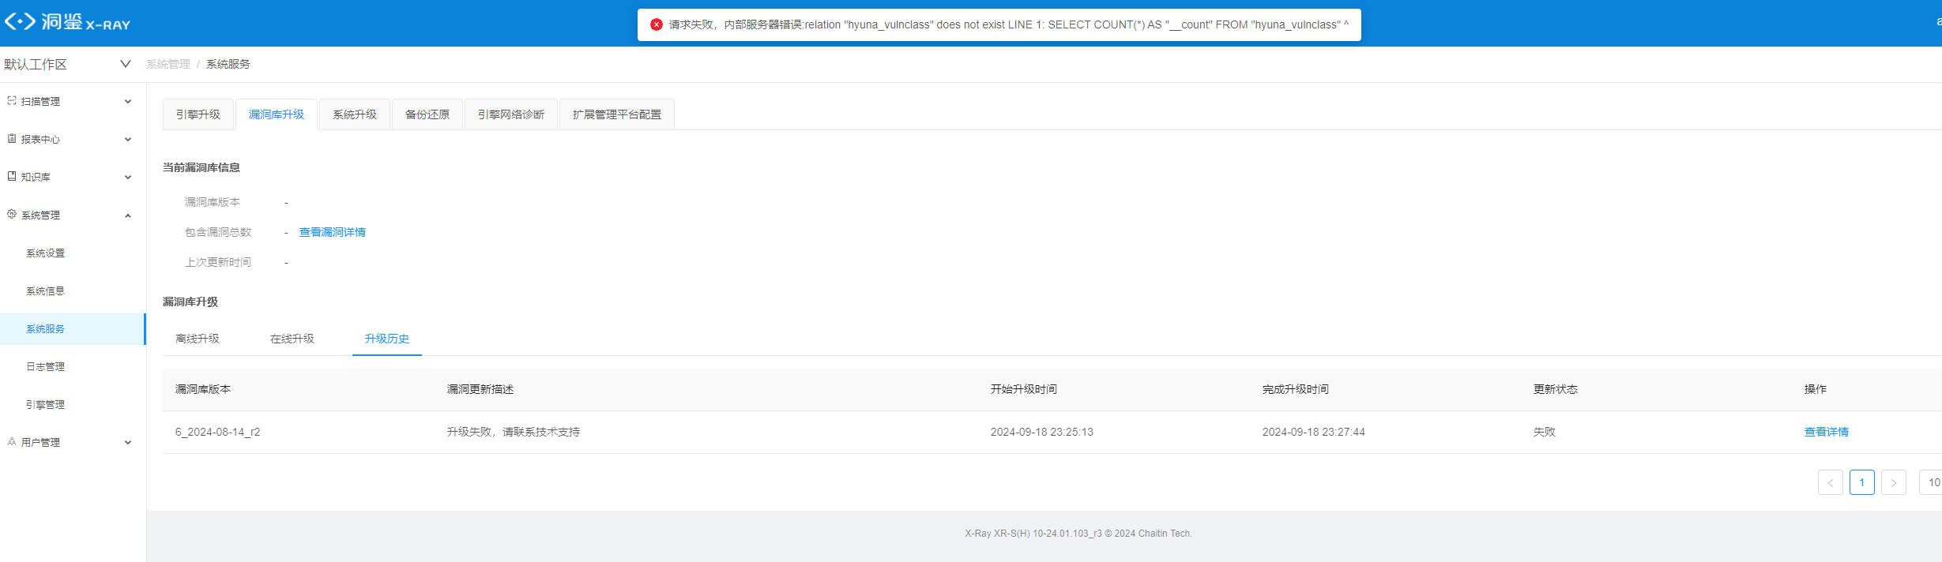
Task: Go to next page arrow
Action: (x=1893, y=482)
